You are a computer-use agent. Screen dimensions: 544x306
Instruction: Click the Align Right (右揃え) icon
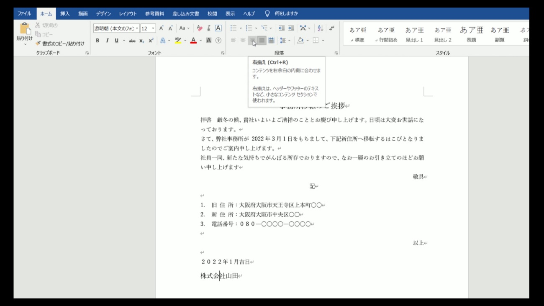[x=252, y=41]
